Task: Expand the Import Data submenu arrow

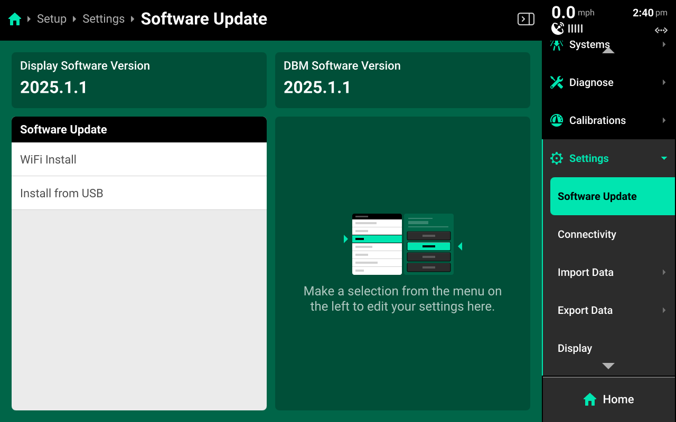Action: click(664, 272)
